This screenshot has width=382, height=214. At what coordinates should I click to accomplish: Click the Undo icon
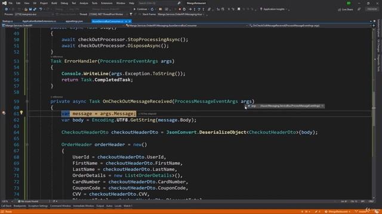click(41, 10)
